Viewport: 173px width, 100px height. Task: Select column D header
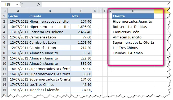pos(95,11)
